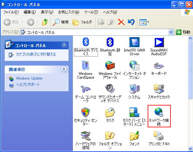Open the ヘルプ(H) menu

click(110, 12)
